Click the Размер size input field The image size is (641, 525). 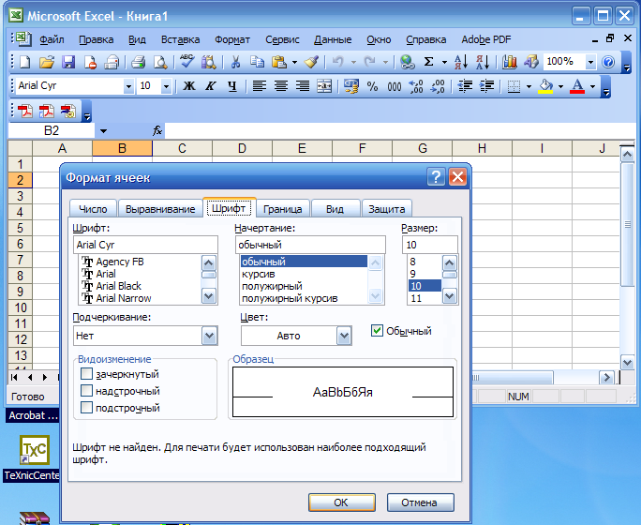(x=429, y=245)
